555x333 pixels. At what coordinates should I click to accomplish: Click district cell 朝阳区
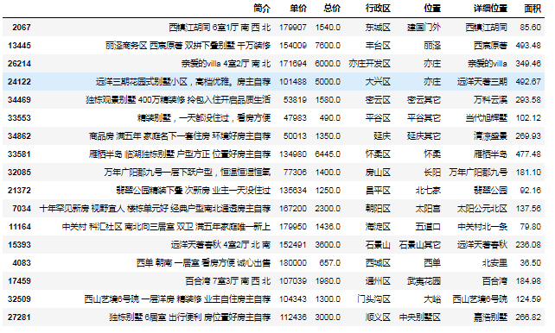(x=378, y=209)
